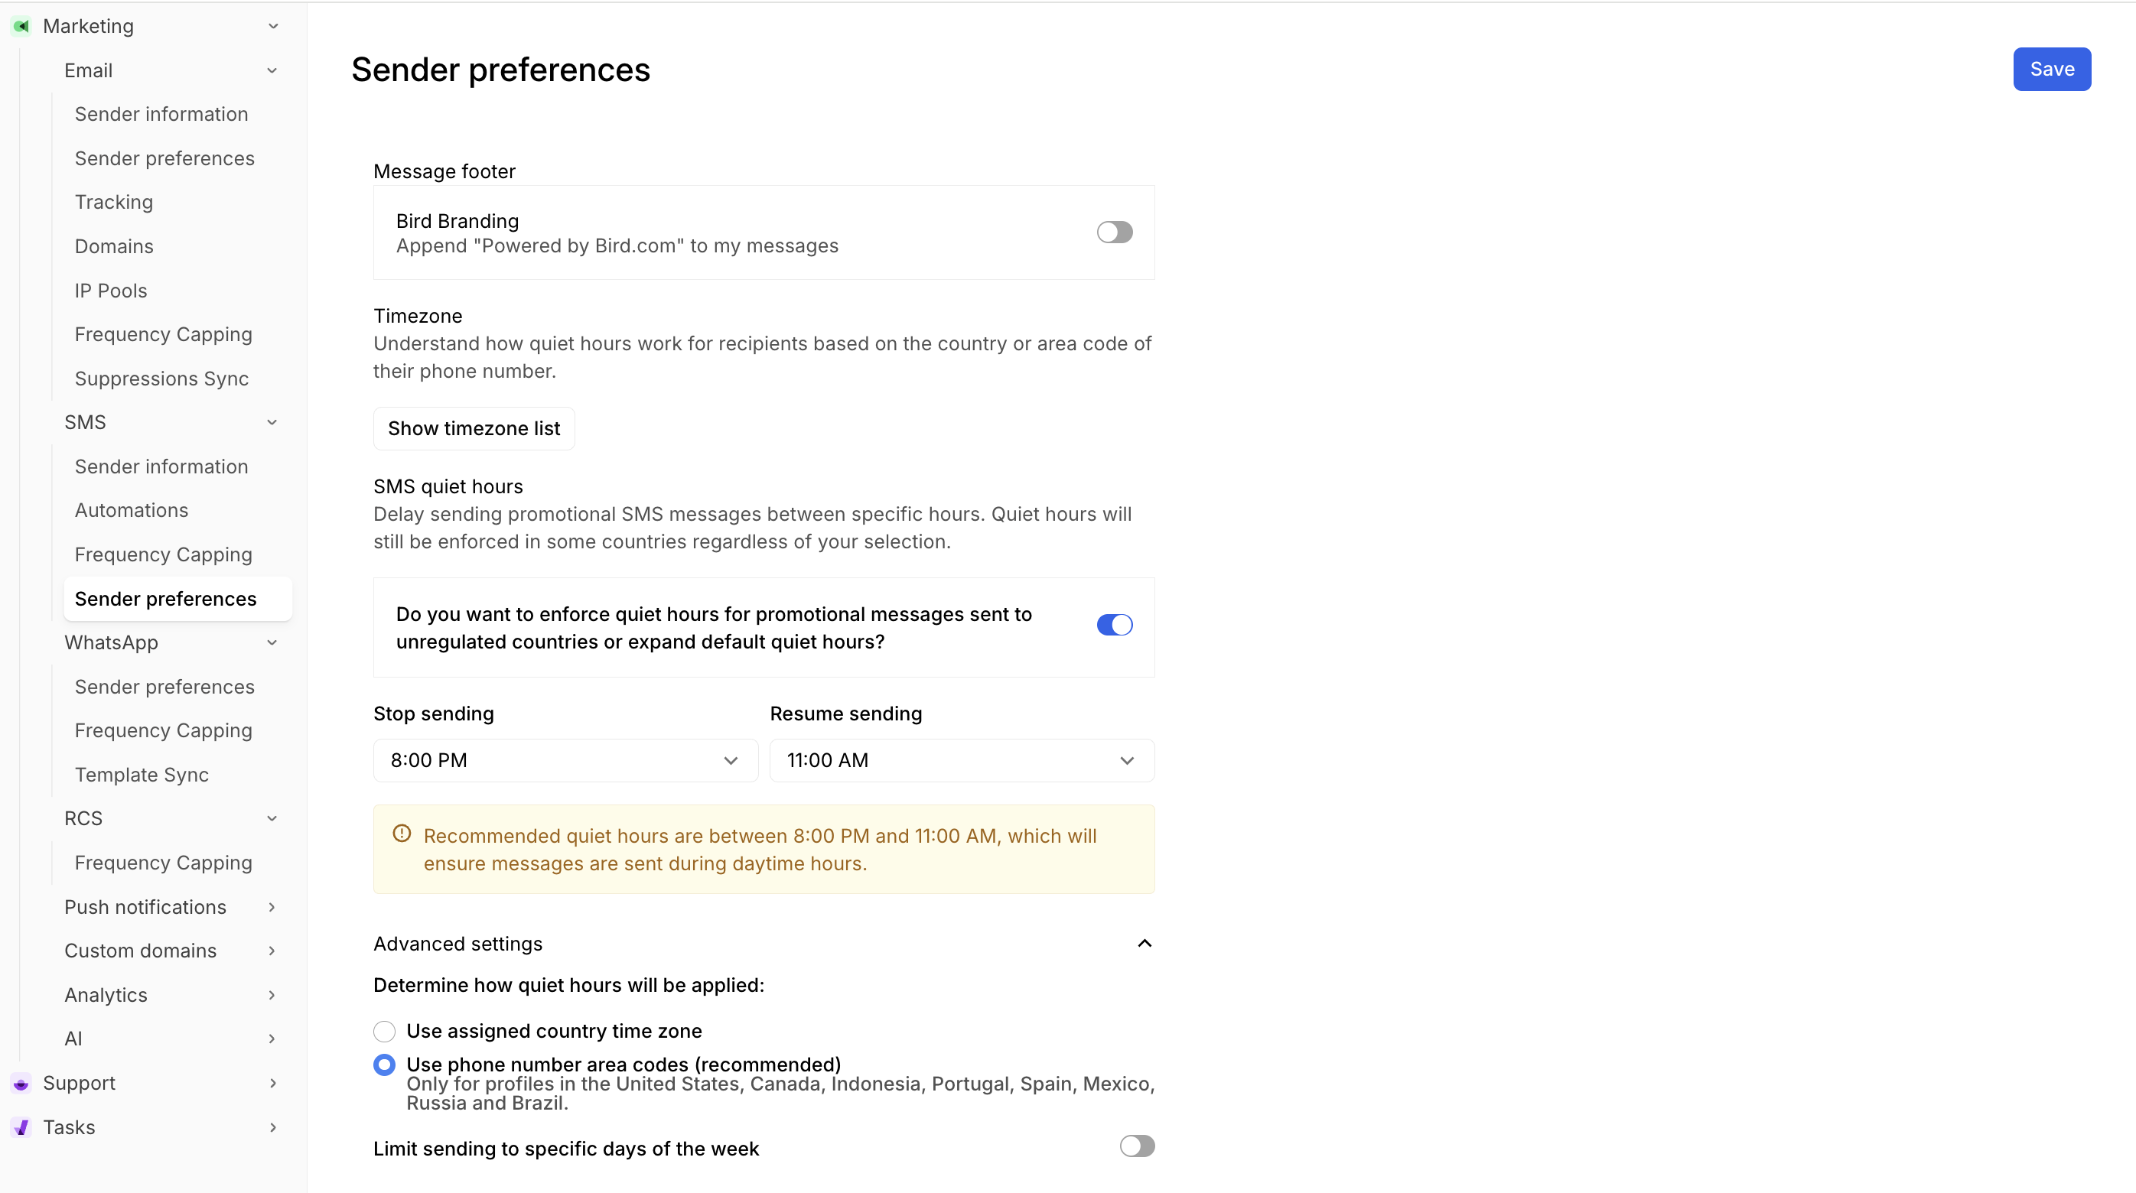Select Use assigned country time zone
The width and height of the screenshot is (2136, 1193).
[385, 1032]
